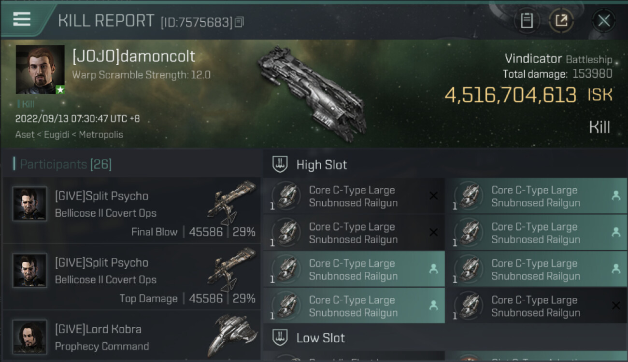This screenshot has height=362, width=628.
Task: Open Lord Kobra's Prophecy Command entry
Action: (131, 336)
